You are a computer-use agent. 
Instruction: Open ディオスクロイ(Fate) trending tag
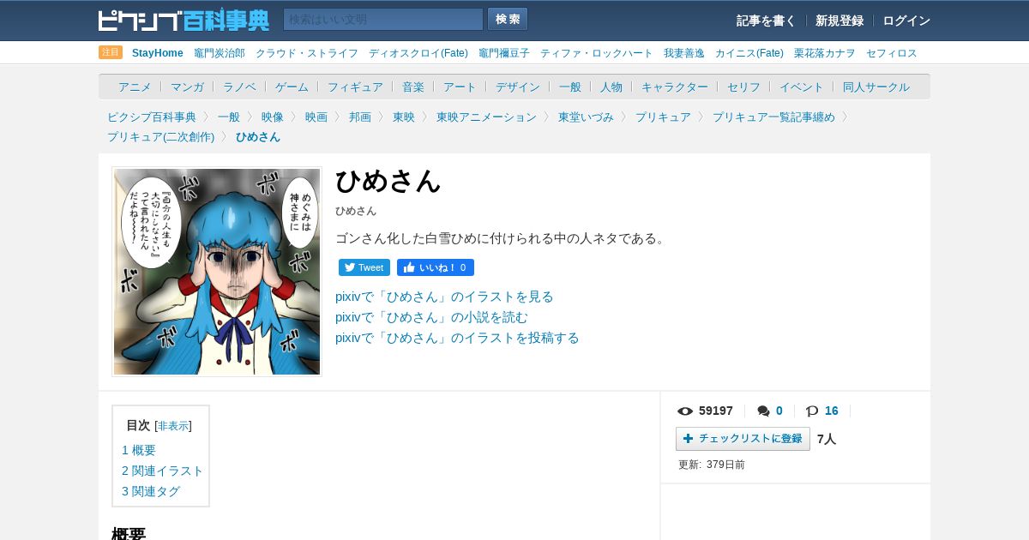click(418, 53)
